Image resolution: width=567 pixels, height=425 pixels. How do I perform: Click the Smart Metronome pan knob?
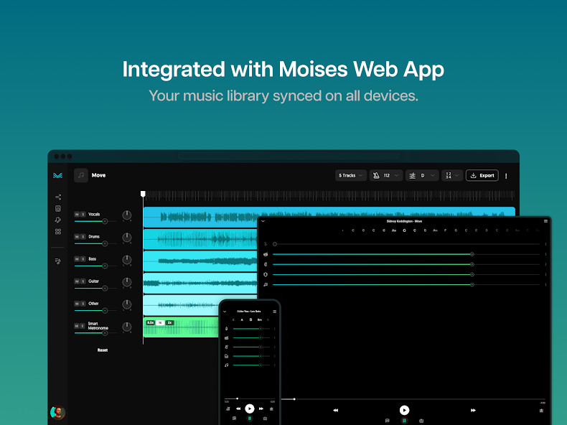(127, 327)
